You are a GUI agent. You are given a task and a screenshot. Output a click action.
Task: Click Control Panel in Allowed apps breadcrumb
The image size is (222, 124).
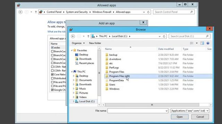coord(54,12)
